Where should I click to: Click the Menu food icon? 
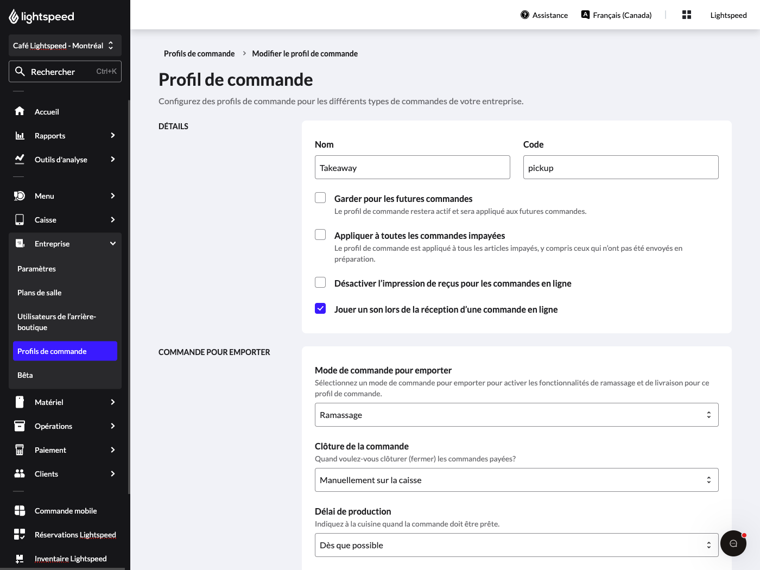[20, 196]
